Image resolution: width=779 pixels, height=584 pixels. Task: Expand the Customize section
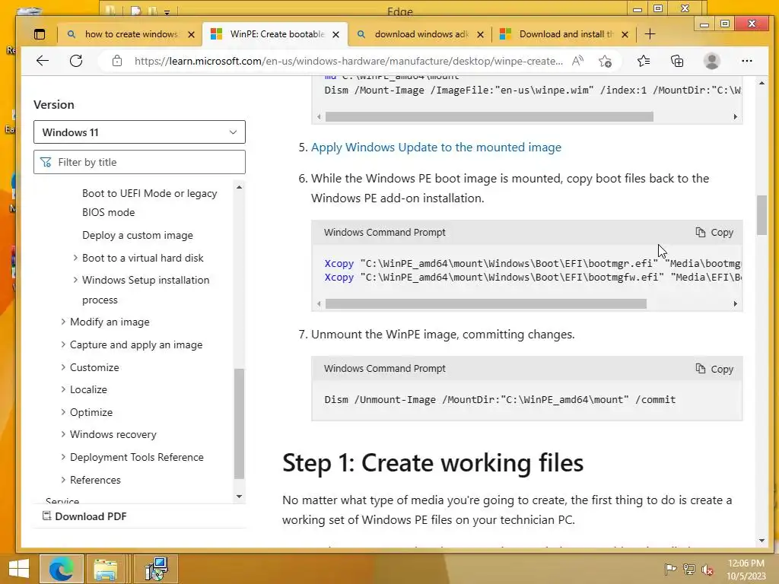pos(94,367)
